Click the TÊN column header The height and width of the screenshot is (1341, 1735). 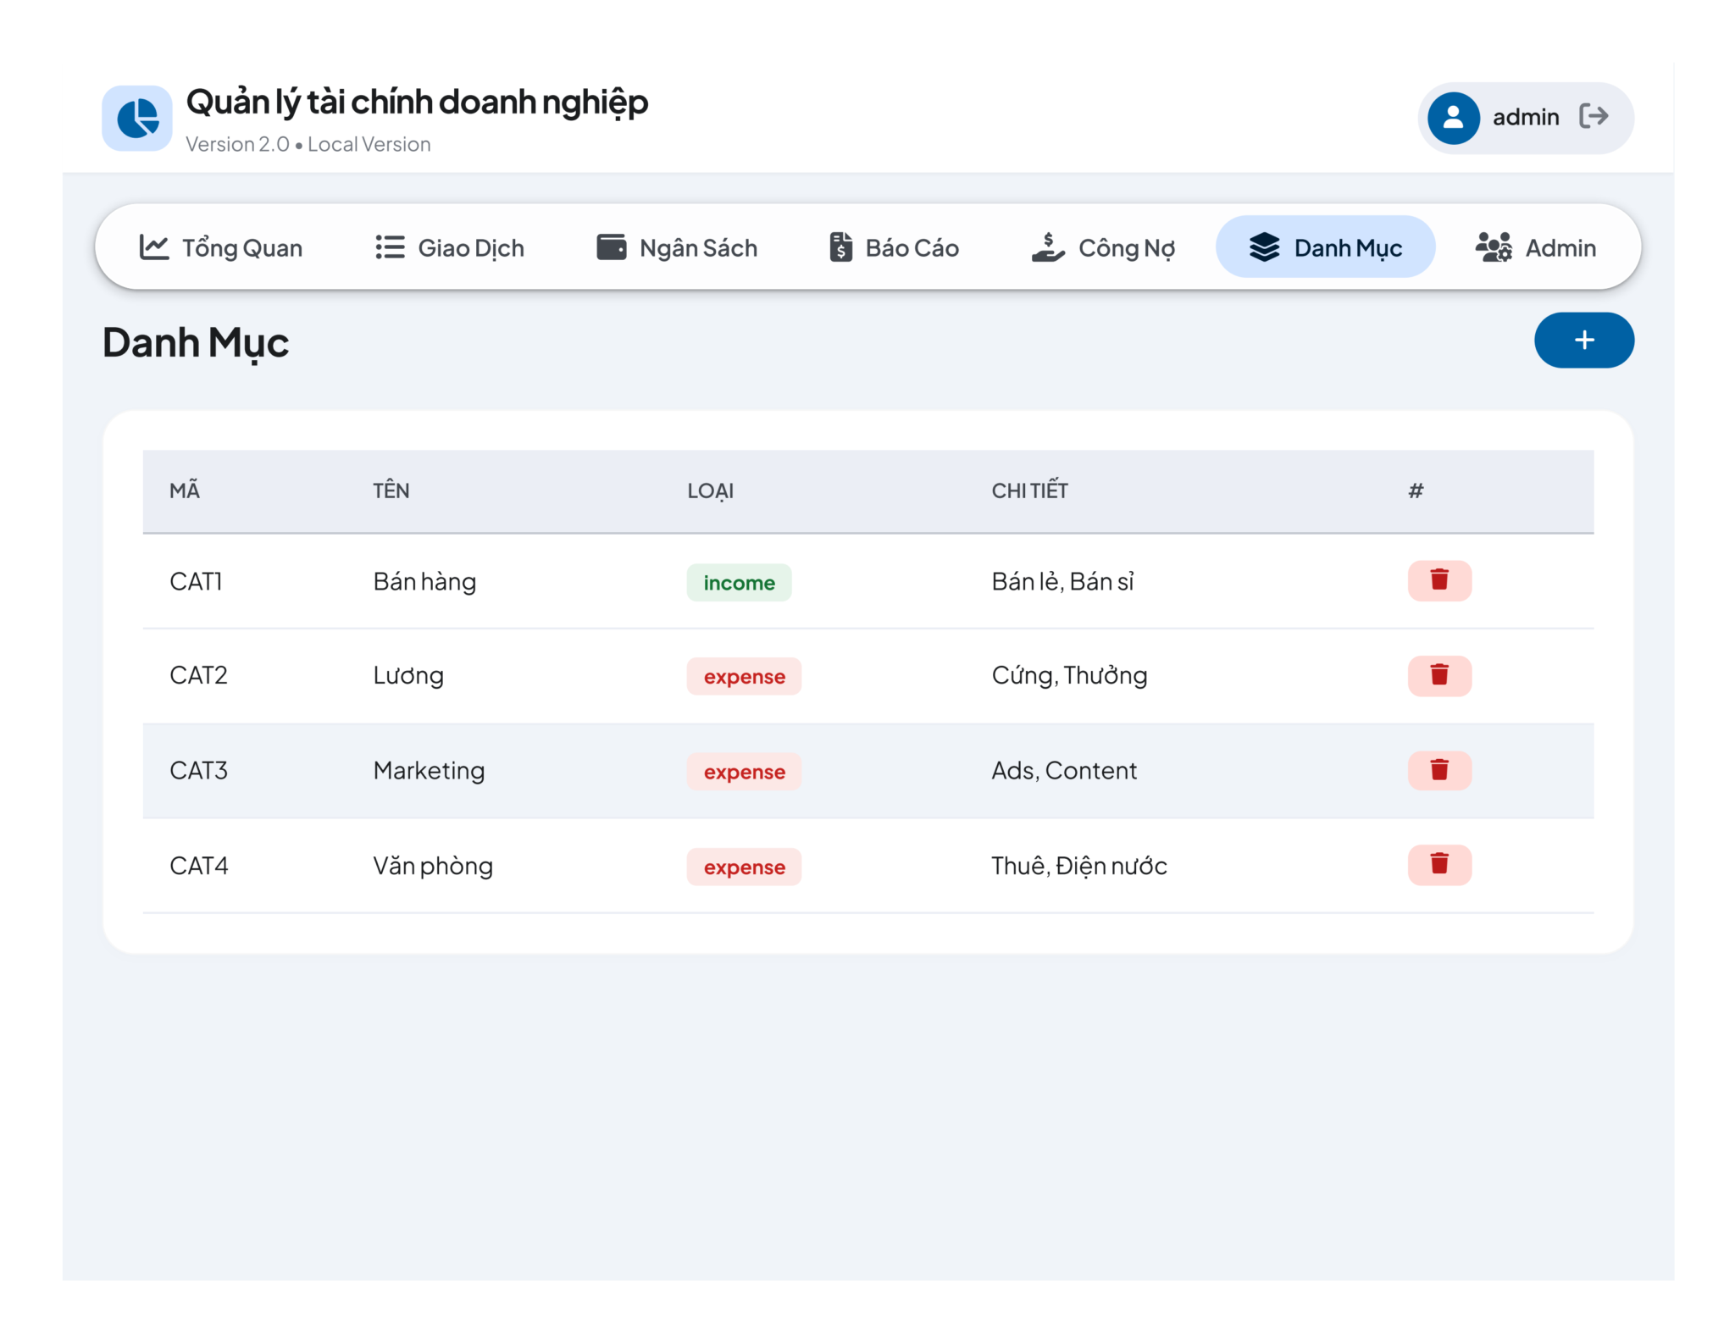(x=391, y=490)
